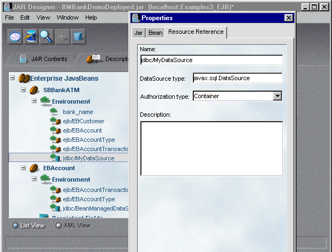Click the jdbc/MyDataSource resource icon
The height and width of the screenshot is (252, 332).
coord(55,158)
